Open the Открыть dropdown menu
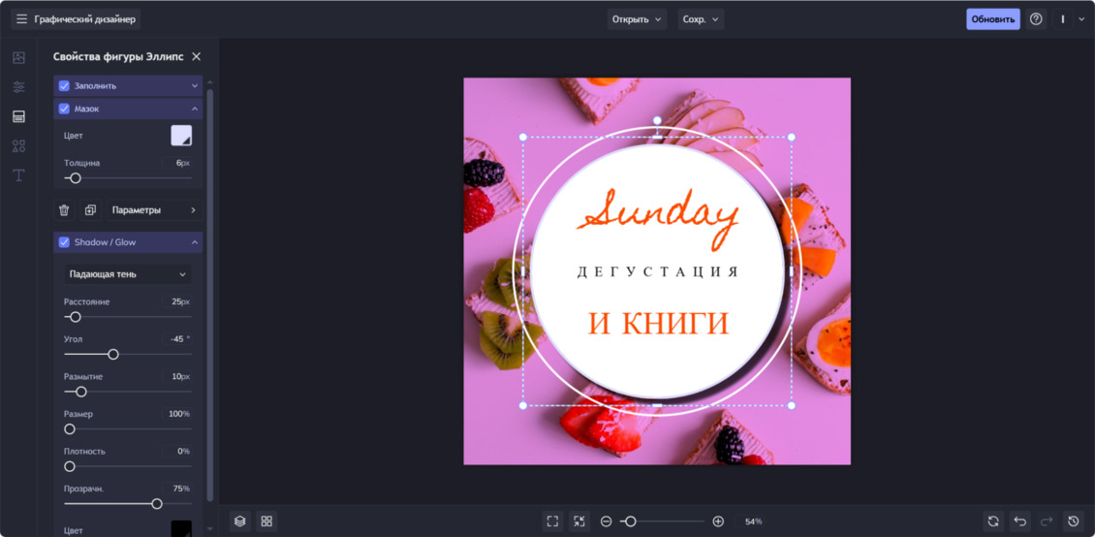The image size is (1095, 537). click(x=637, y=18)
